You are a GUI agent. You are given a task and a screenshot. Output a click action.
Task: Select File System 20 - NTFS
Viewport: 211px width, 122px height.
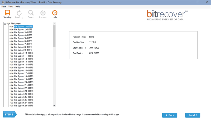coord(24,82)
